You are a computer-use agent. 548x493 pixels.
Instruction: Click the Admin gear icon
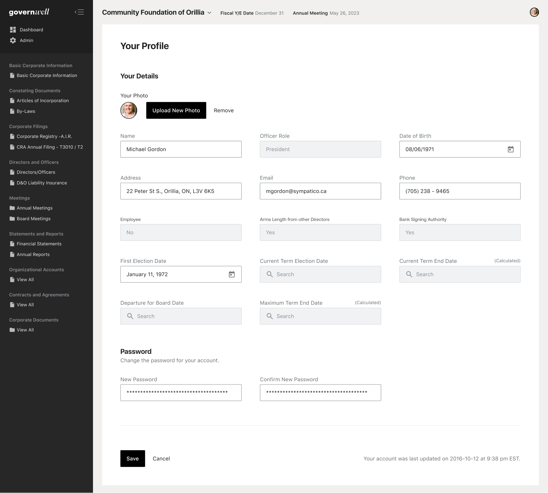[x=13, y=41]
